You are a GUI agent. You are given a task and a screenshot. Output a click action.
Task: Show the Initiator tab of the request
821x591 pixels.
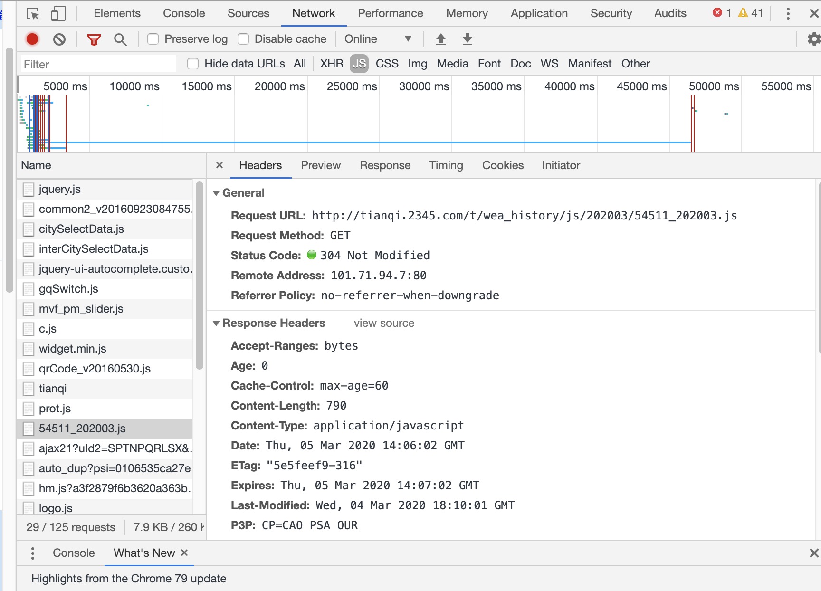561,165
